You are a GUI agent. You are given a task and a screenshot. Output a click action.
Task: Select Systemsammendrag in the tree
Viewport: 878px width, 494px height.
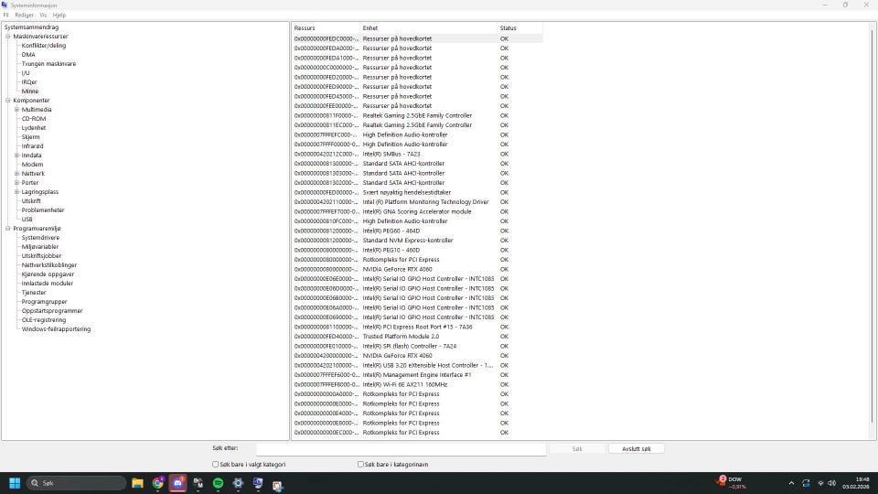[x=31, y=27]
